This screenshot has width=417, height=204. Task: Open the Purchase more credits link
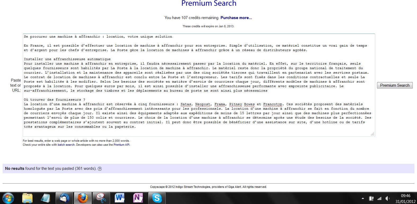click(x=236, y=18)
